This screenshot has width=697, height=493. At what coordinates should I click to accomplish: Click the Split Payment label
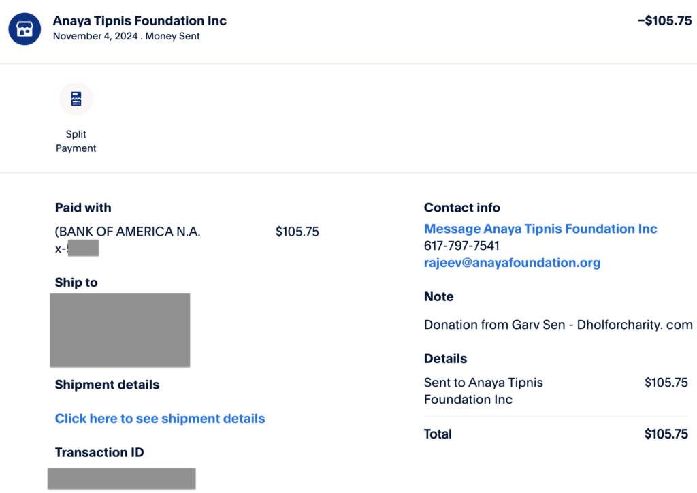76,141
